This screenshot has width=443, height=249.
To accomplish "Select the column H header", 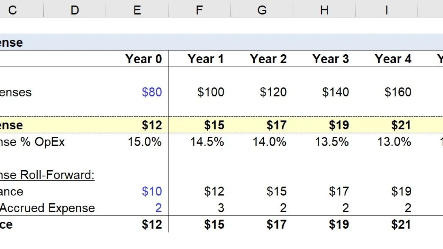I will [x=324, y=10].
